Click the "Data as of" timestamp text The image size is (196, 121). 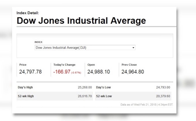coord(147,104)
